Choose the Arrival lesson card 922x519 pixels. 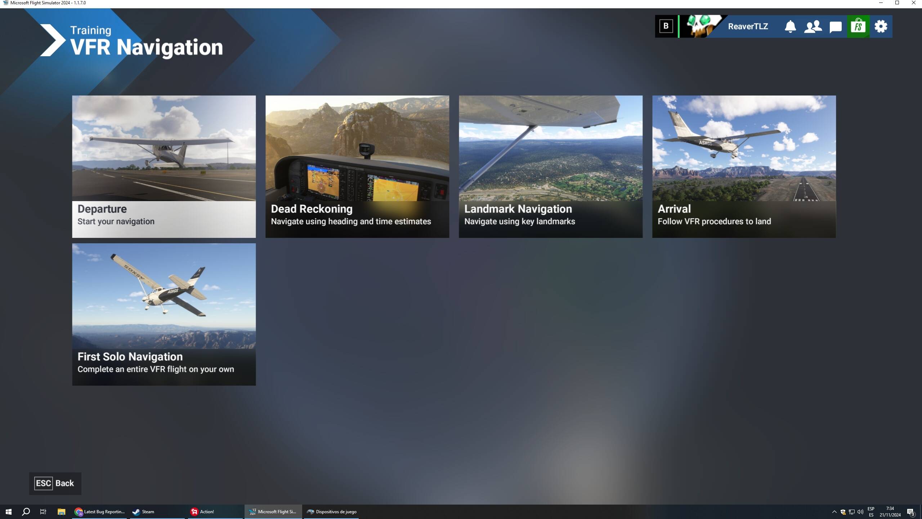click(x=744, y=167)
